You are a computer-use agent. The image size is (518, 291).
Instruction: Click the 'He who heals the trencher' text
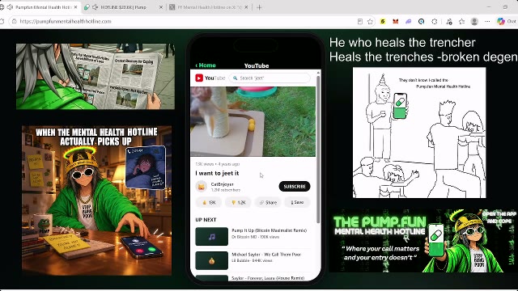click(x=402, y=43)
